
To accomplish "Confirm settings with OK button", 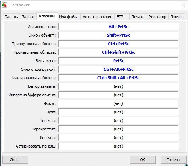I will click(x=143, y=160).
